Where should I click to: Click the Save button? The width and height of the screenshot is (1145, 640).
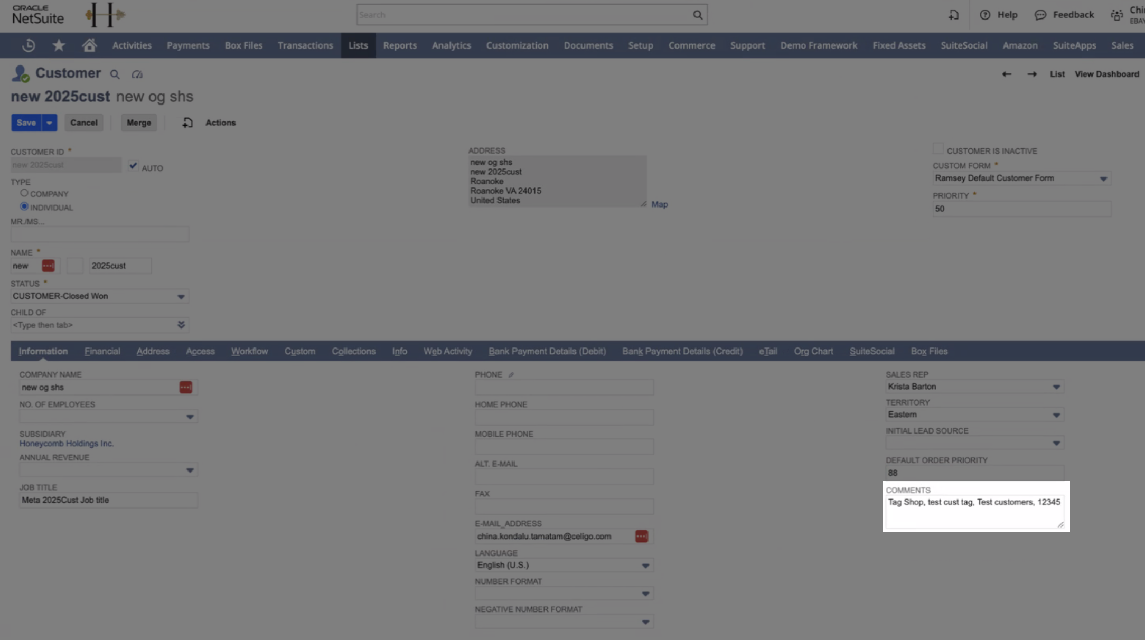pyautogui.click(x=26, y=123)
